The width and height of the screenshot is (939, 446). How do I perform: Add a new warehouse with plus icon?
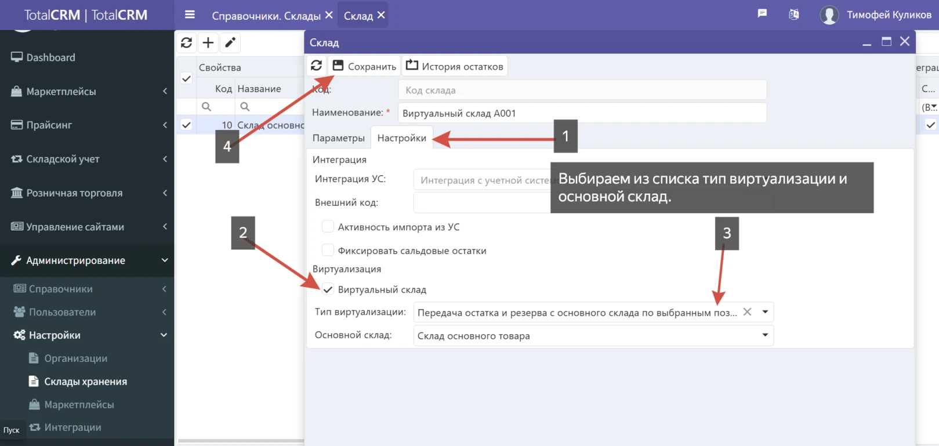(208, 42)
